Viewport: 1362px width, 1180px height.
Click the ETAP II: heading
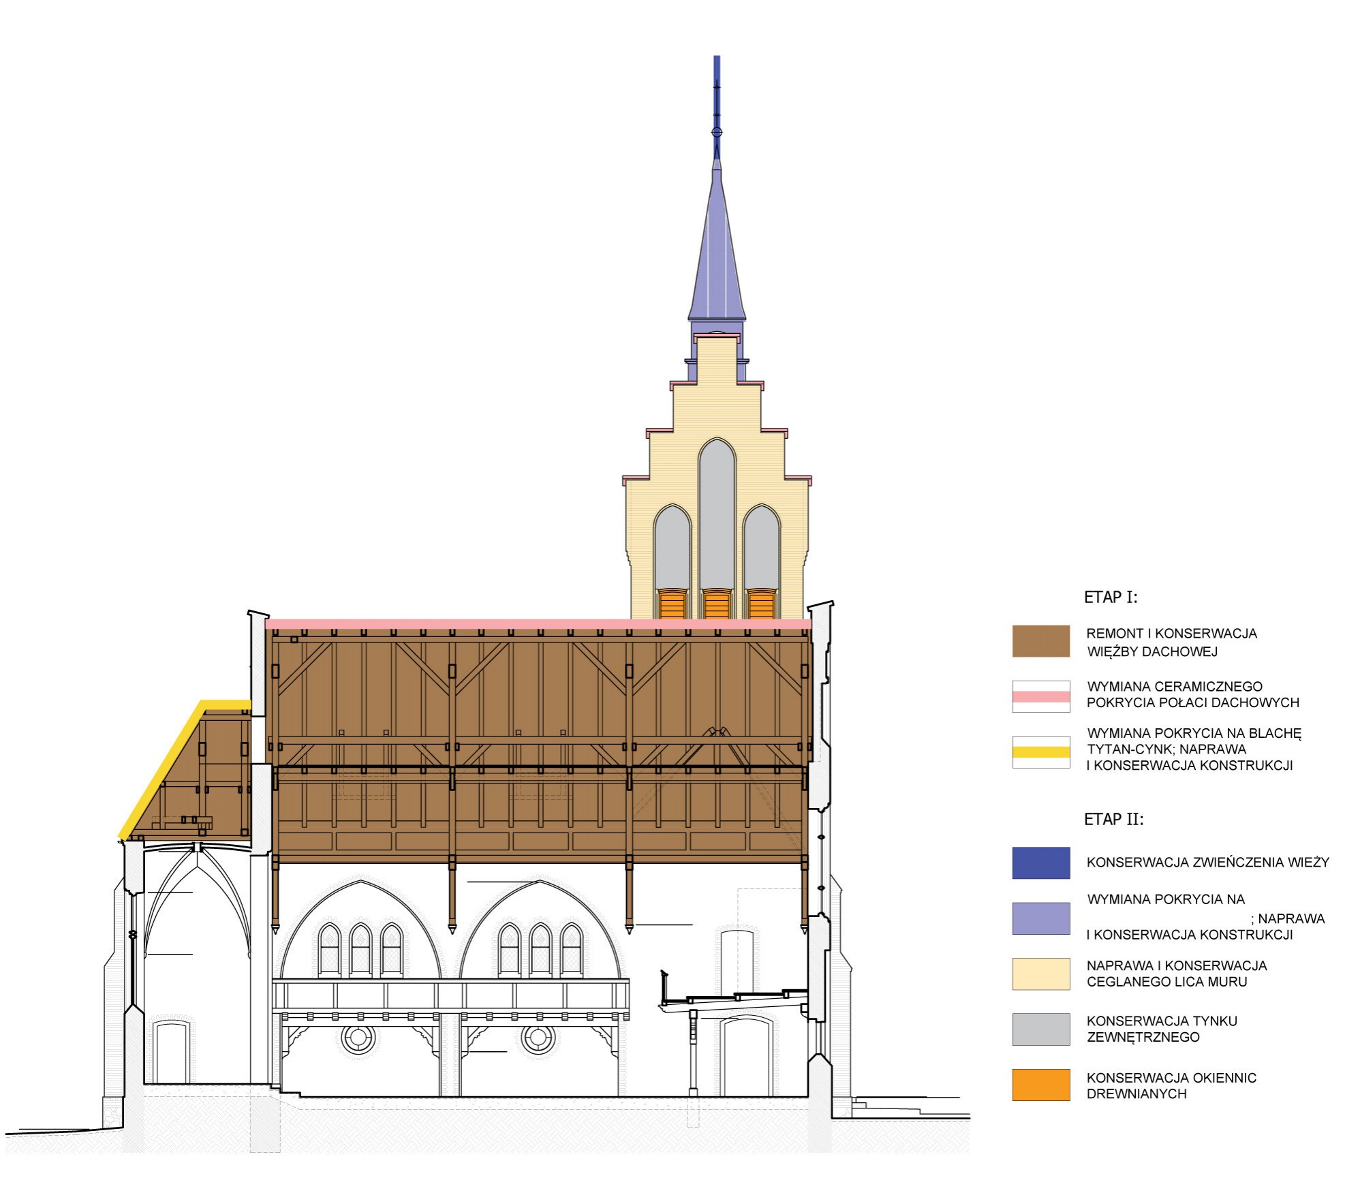click(1113, 819)
